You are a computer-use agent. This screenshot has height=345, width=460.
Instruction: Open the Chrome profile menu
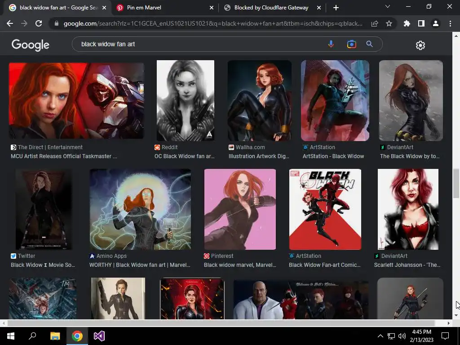click(436, 23)
